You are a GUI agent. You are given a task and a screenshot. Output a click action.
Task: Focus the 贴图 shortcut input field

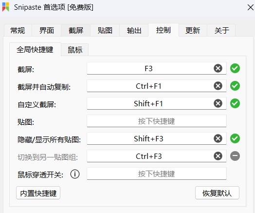tap(157, 121)
